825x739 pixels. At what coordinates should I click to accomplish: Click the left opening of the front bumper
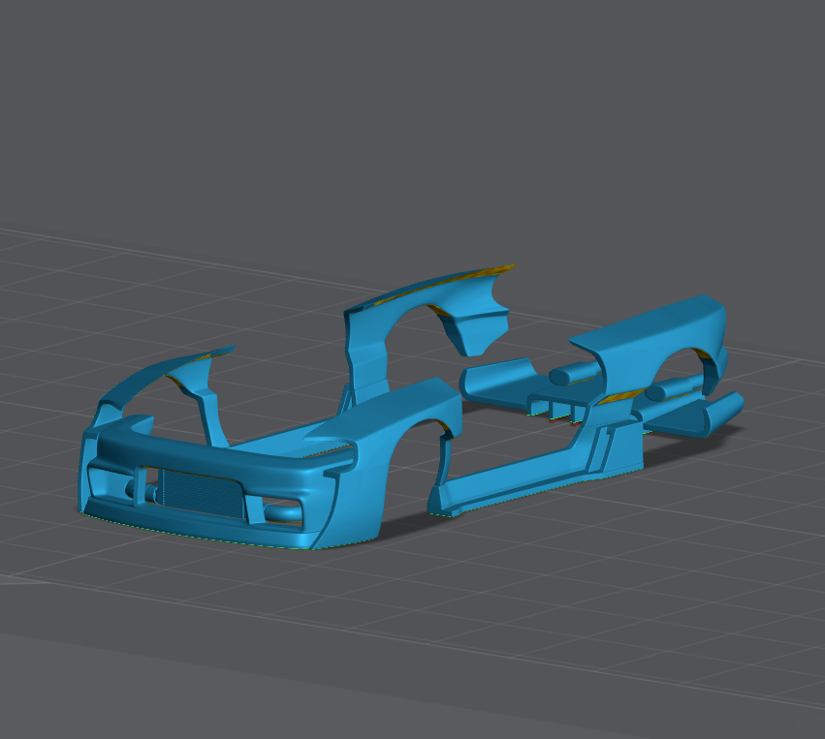tap(109, 478)
